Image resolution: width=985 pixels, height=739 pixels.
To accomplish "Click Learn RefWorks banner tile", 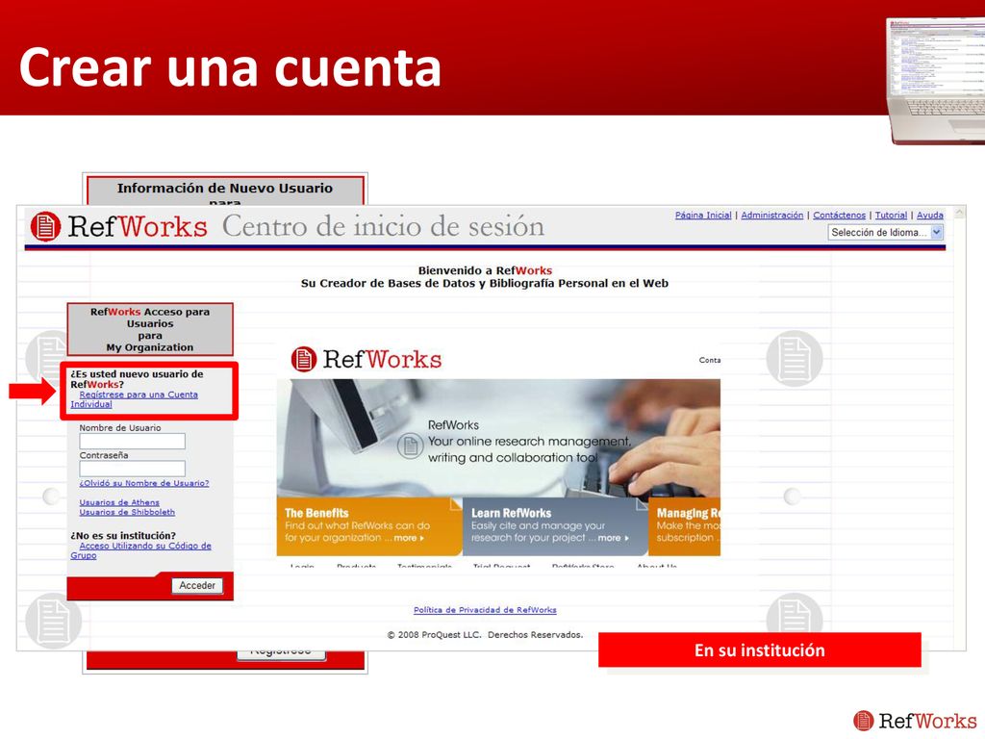I will click(x=555, y=526).
